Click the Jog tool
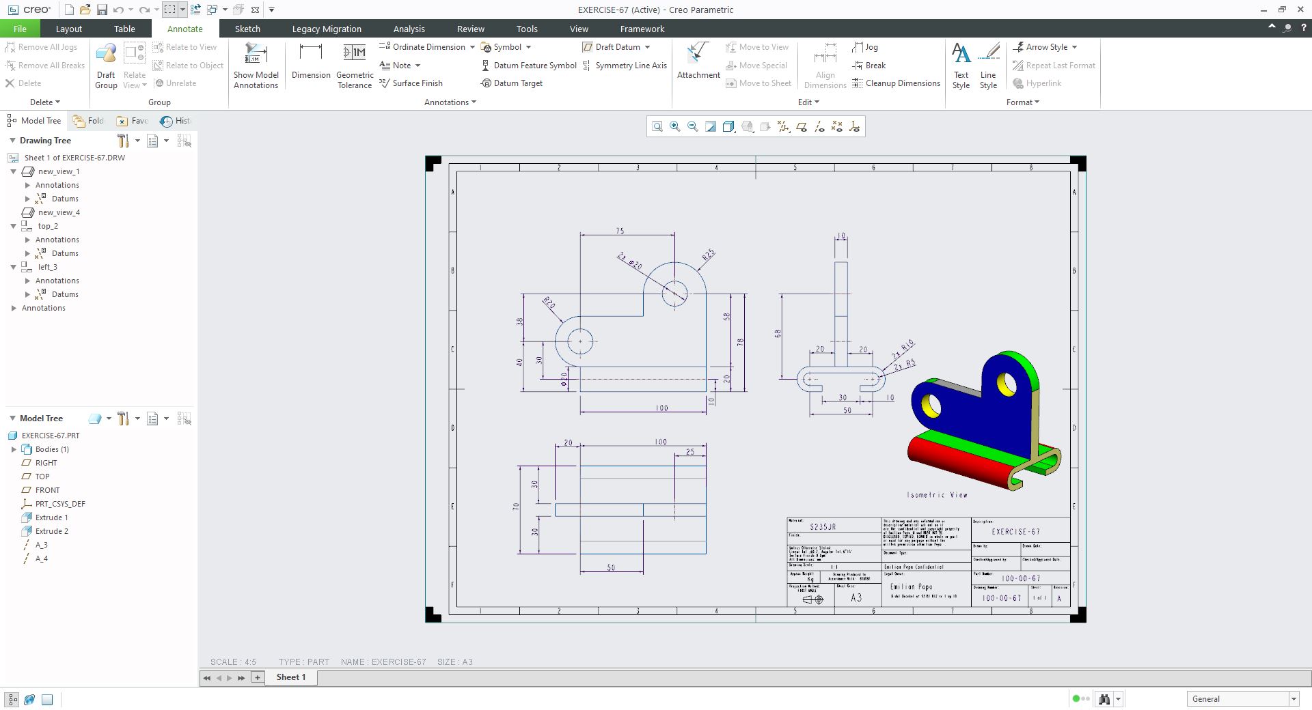Viewport: 1312px width, 710px height. coord(865,47)
